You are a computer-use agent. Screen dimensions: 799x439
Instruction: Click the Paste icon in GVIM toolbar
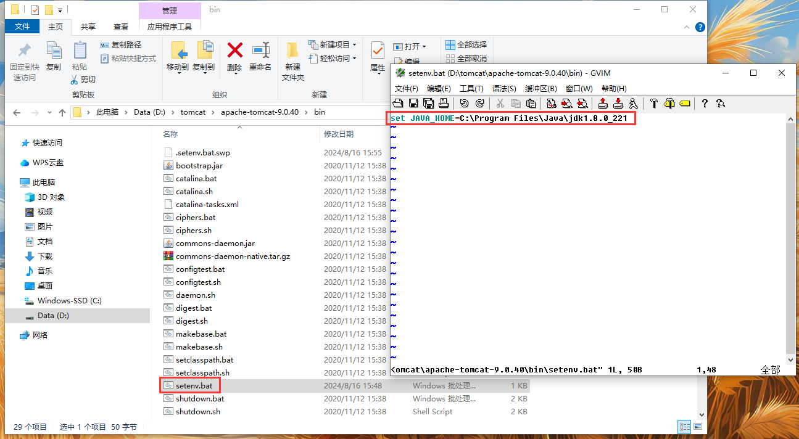click(x=531, y=104)
